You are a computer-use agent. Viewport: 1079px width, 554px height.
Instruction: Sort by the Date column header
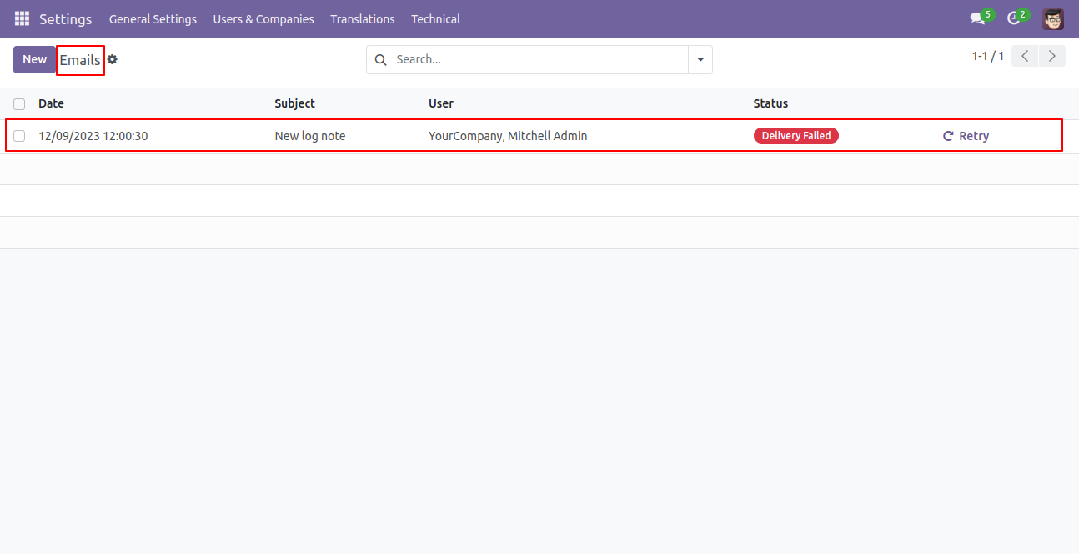click(51, 103)
